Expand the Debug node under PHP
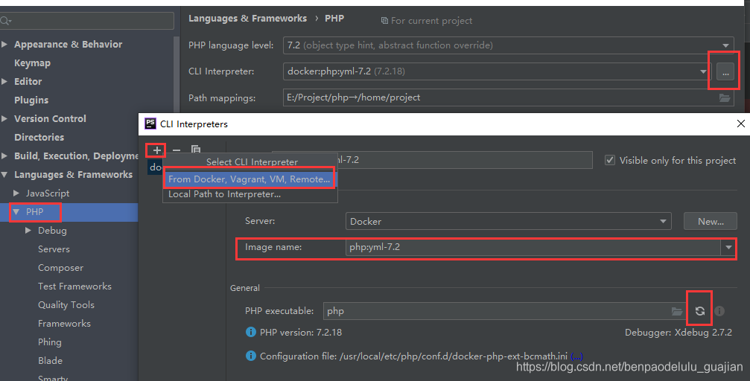This screenshot has width=750, height=381. (x=28, y=231)
